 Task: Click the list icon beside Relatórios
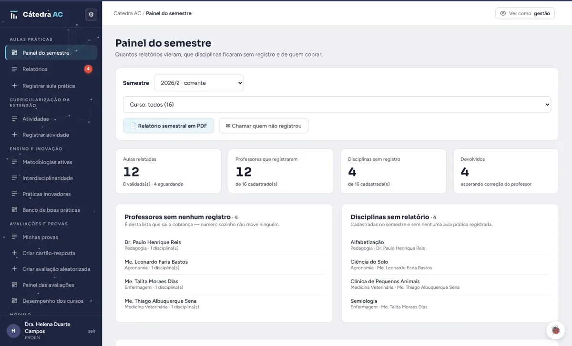click(x=15, y=69)
